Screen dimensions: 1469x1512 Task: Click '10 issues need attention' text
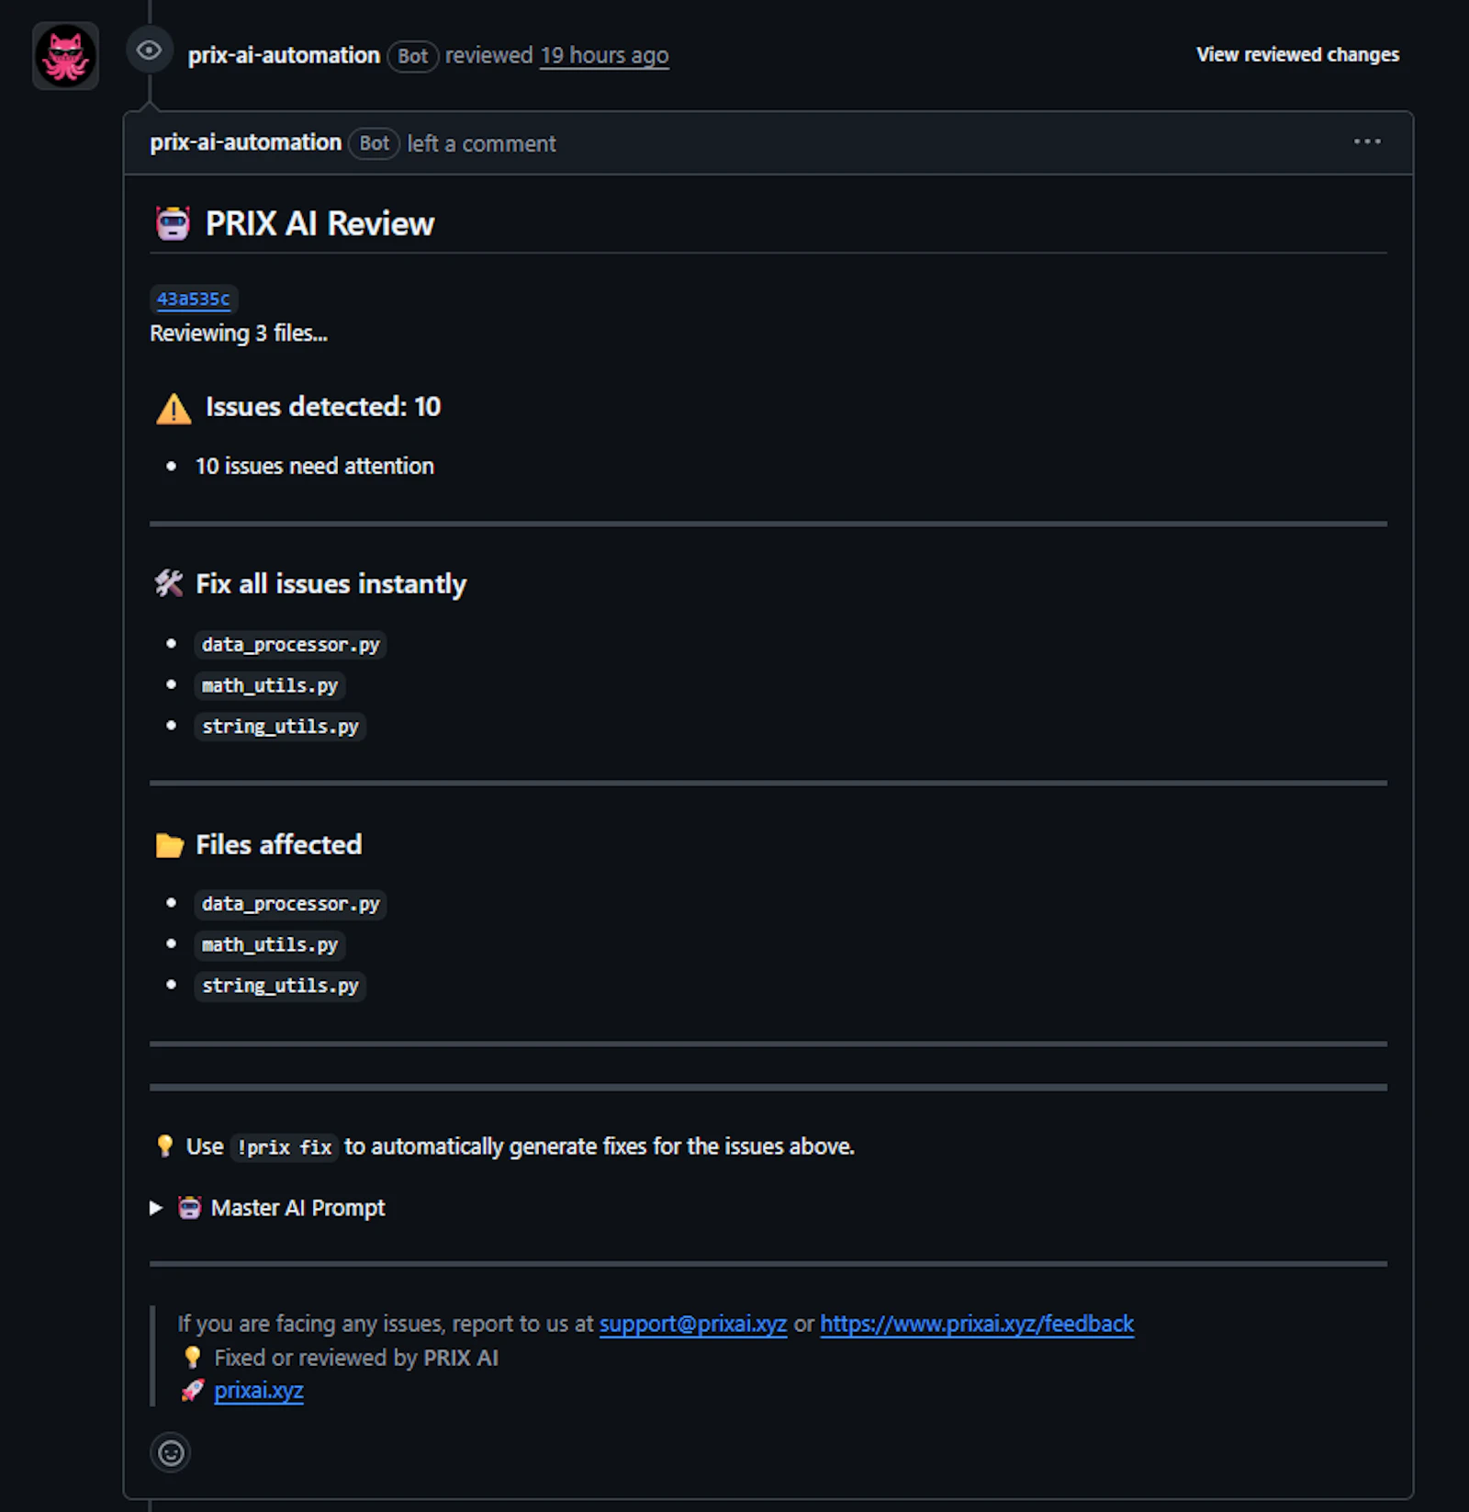314,466
